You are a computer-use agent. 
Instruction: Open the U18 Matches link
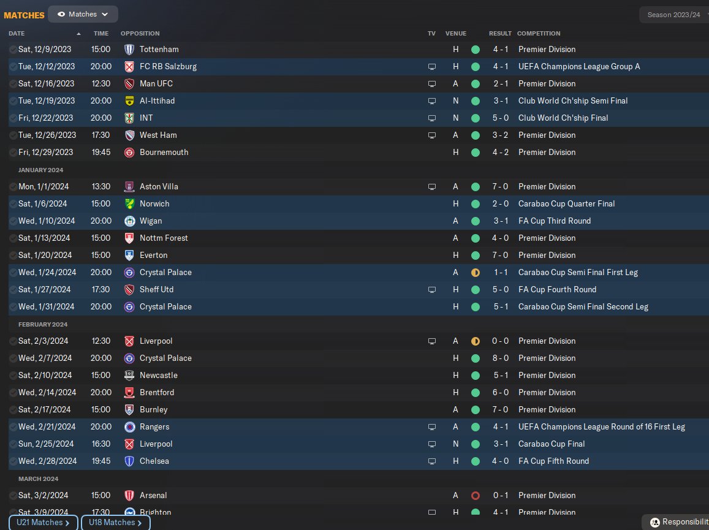click(x=115, y=523)
